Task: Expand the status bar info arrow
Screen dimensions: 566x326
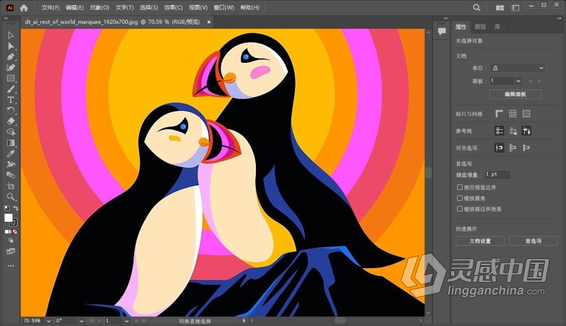Action: pyautogui.click(x=244, y=320)
